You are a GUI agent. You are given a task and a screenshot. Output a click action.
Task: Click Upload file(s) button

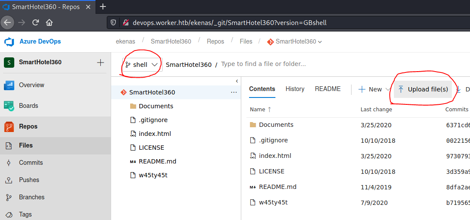coord(423,89)
